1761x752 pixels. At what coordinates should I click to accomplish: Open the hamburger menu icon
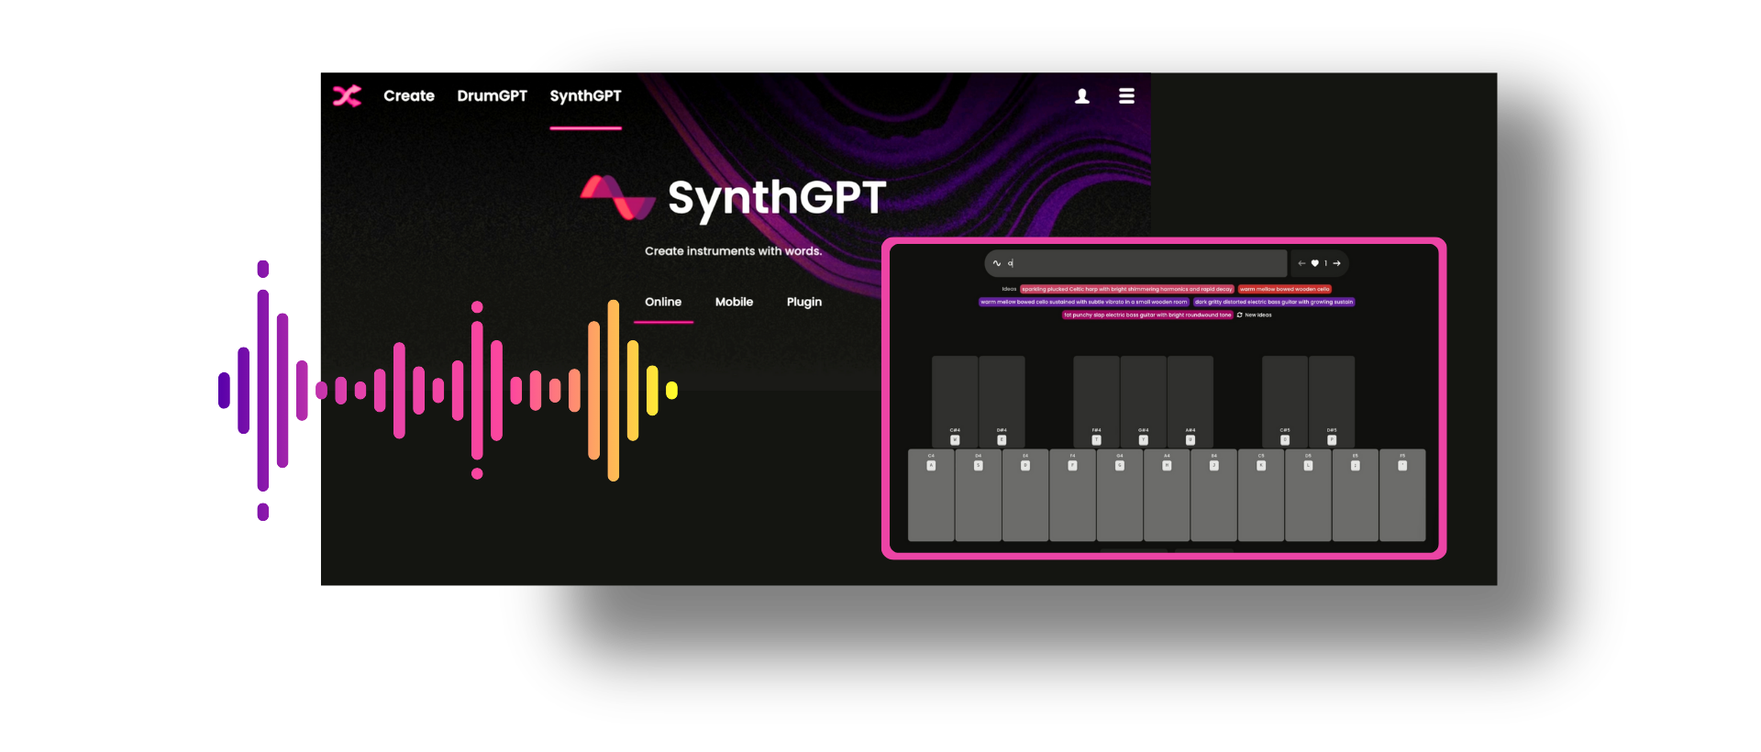pyautogui.click(x=1127, y=95)
